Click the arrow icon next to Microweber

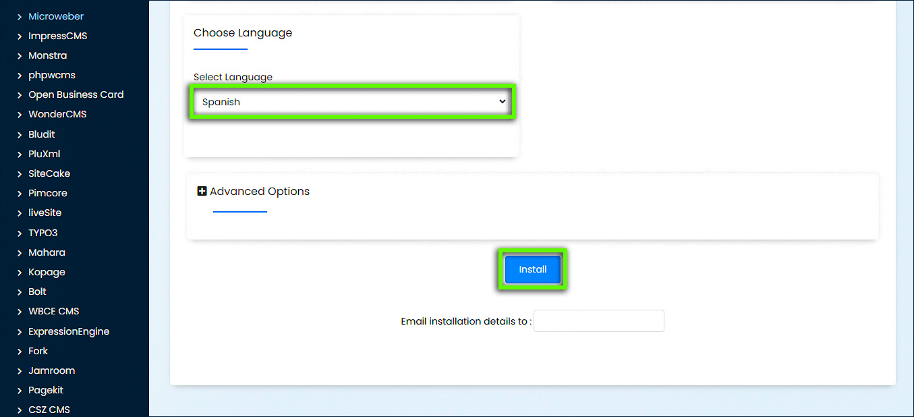(20, 16)
